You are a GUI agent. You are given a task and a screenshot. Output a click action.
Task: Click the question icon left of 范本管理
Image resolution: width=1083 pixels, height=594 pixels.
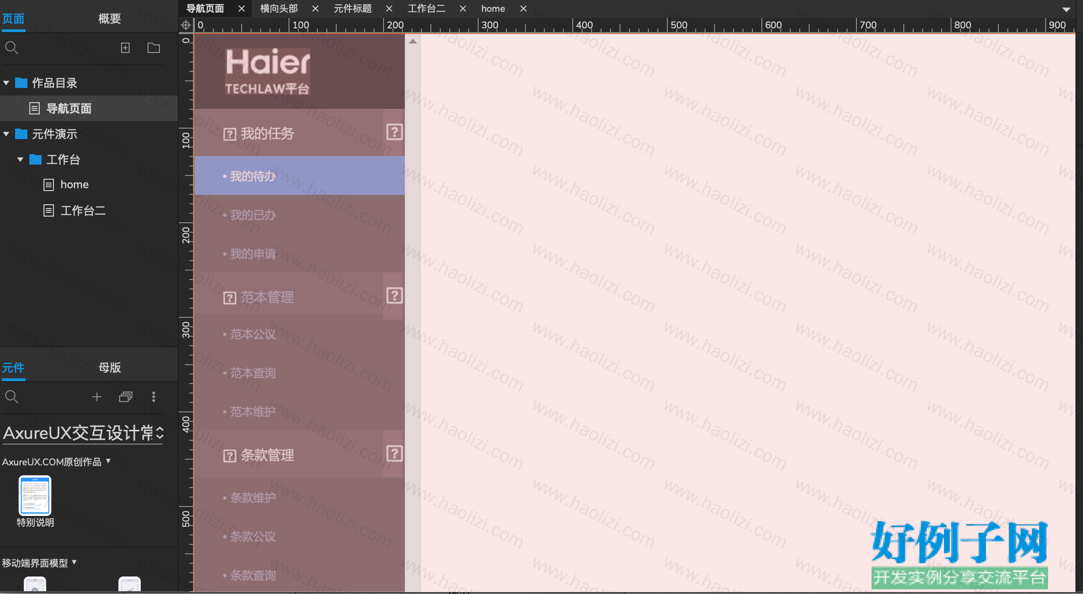click(230, 298)
